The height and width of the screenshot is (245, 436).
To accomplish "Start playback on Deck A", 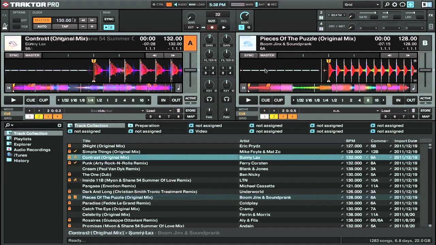I will point(13,100).
